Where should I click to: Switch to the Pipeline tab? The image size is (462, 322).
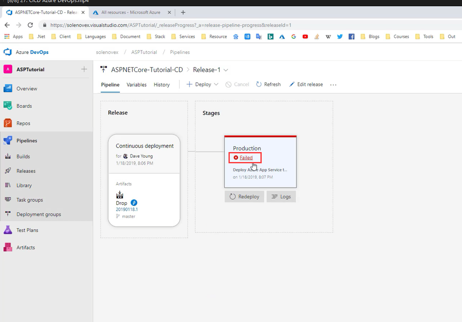coord(110,85)
